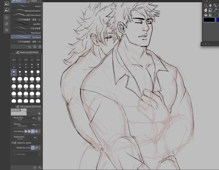Viewport: 219px width, 170px height.
Task: Duplicate the selected sub tool
Action: tap(35, 47)
